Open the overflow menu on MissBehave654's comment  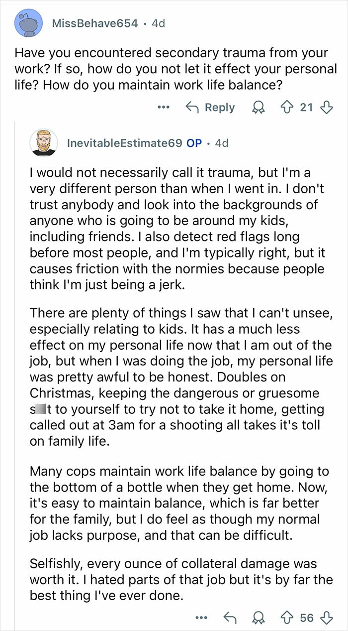pyautogui.click(x=164, y=107)
